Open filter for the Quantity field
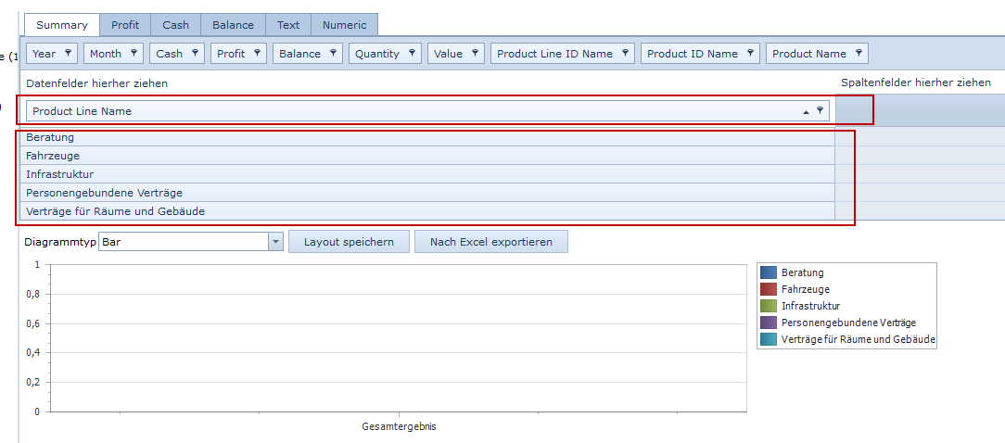This screenshot has width=1005, height=443. (x=413, y=54)
